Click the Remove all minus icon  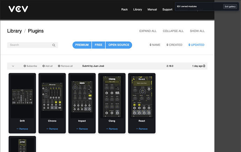click(59, 66)
